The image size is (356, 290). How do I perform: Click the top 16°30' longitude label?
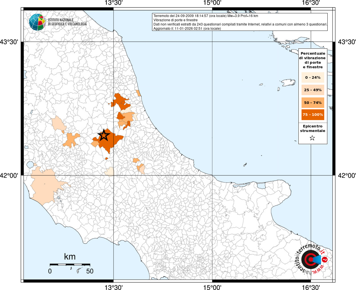pos(311,3)
